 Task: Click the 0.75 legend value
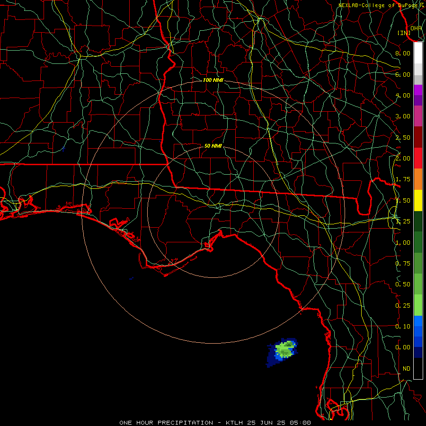[x=403, y=264]
